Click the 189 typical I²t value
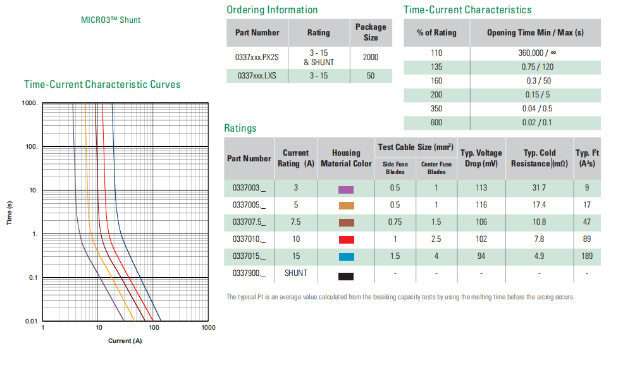The width and height of the screenshot is (630, 374). coord(587,256)
